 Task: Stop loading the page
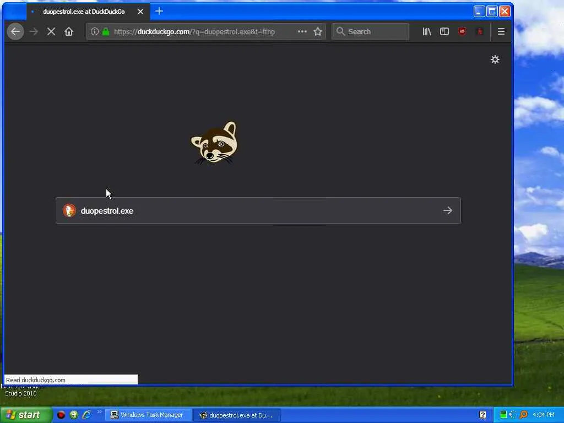pos(51,31)
